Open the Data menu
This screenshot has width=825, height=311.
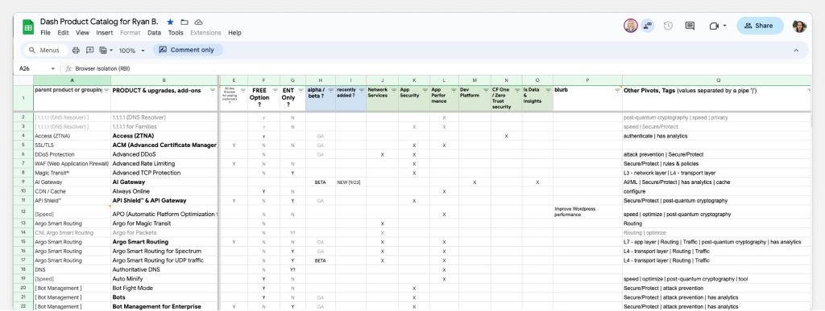coord(154,32)
